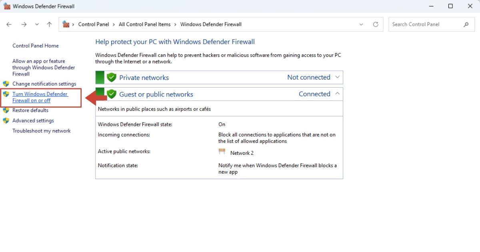
Task: Maximize the Windows Defender Firewall window
Action: pos(450,6)
